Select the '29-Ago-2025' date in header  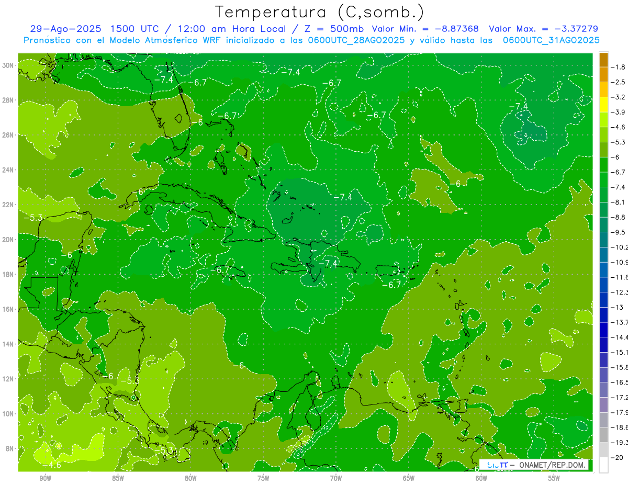click(x=66, y=29)
